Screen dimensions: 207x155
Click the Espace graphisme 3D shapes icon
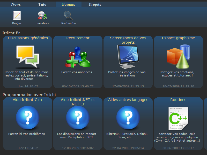pos(178,57)
